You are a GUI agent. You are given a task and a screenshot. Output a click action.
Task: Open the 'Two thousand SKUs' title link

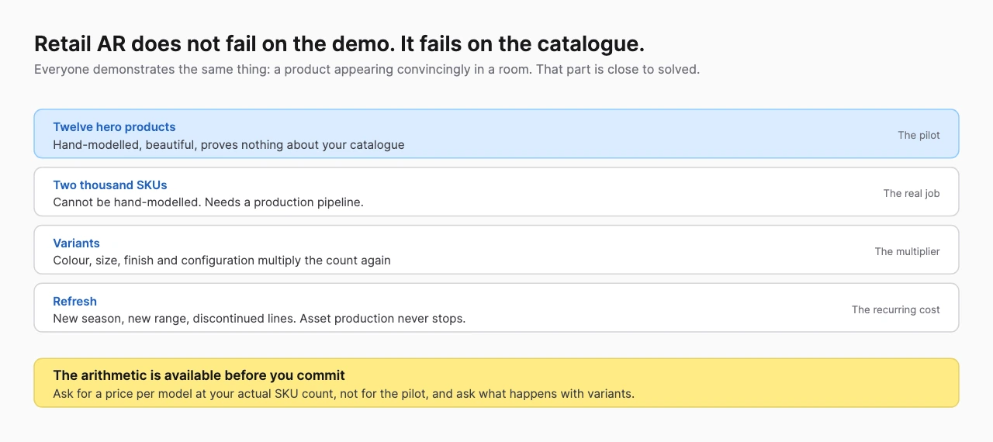pyautogui.click(x=110, y=185)
